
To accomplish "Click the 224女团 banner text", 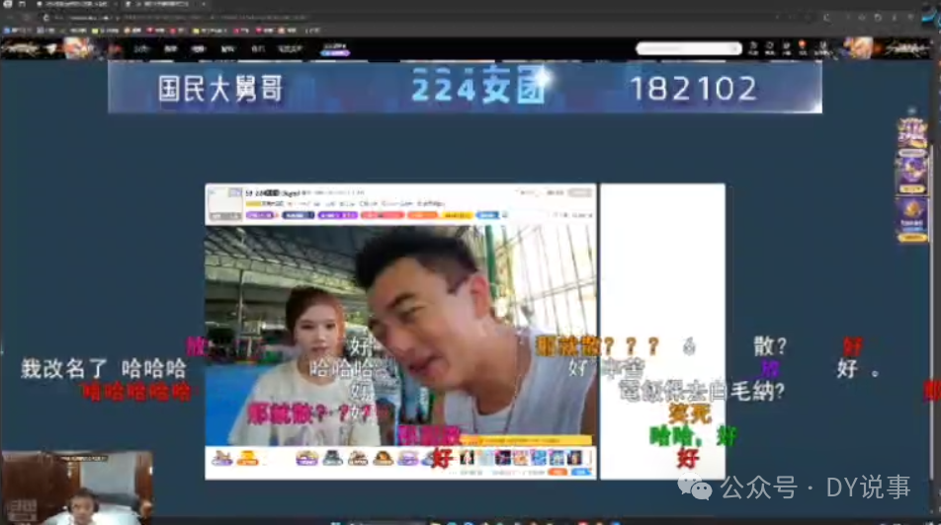I will (x=478, y=88).
